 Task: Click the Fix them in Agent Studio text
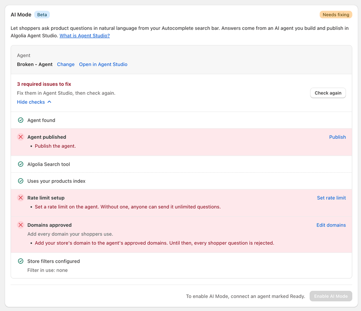click(x=66, y=93)
